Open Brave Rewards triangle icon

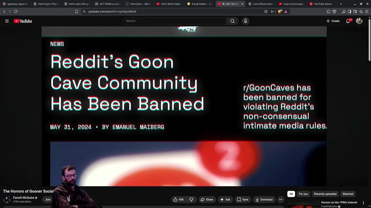[286, 12]
